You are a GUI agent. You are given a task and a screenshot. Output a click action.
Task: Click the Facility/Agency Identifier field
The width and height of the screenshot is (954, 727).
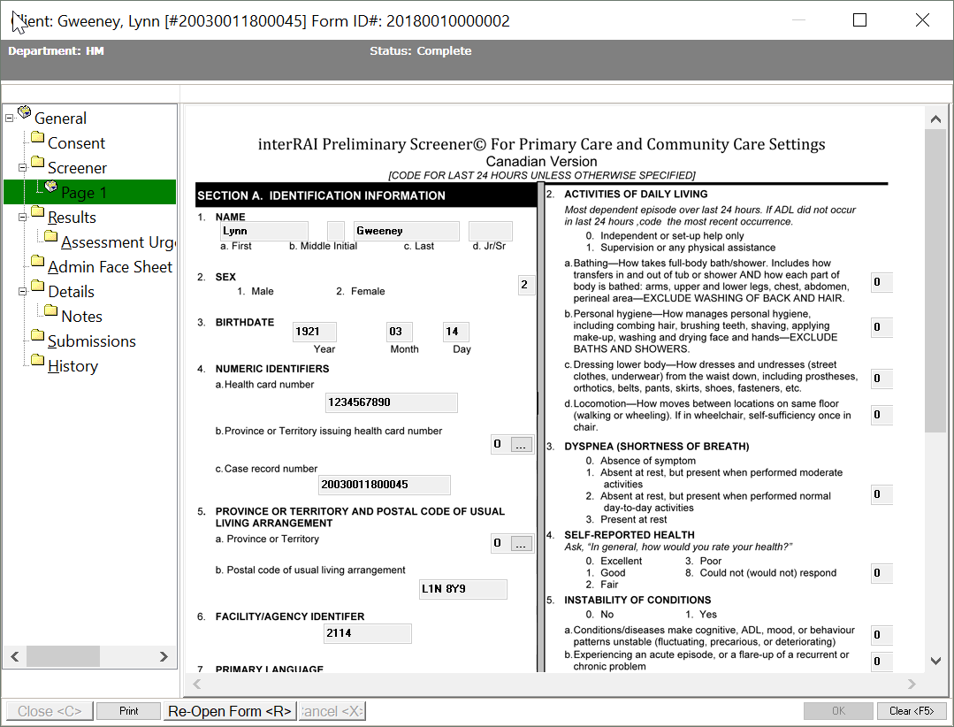pos(368,633)
